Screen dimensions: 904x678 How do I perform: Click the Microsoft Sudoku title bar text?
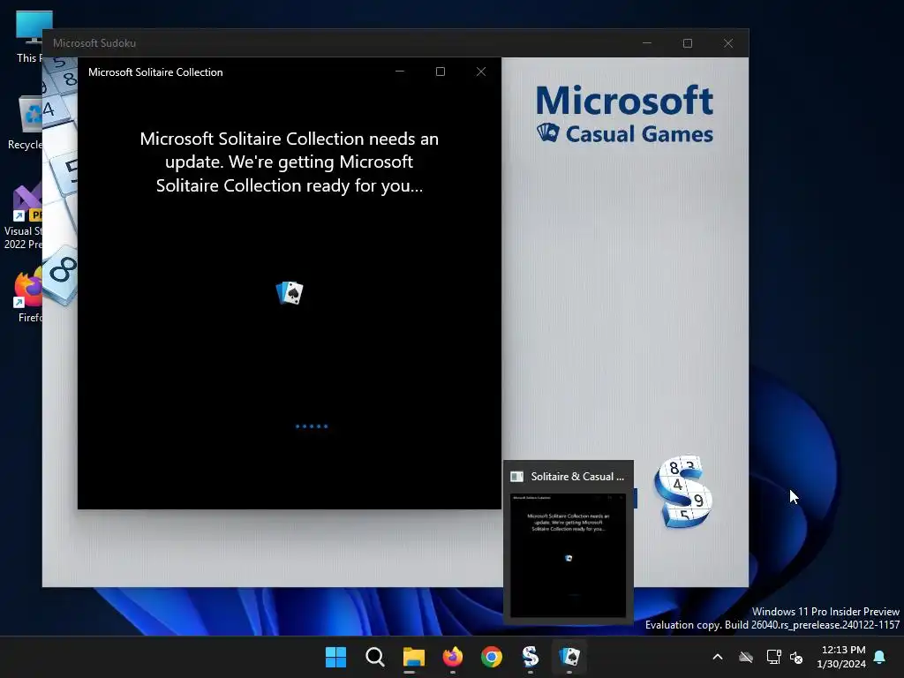[94, 43]
